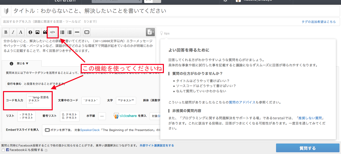
Task: Insert a code block with the </> button
Action: (52, 32)
